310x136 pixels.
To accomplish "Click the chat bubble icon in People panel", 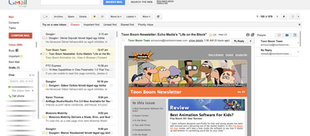I will pyautogui.click(x=279, y=35).
